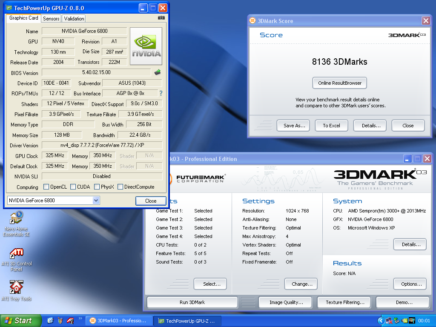The width and height of the screenshot is (436, 327).
Task: Click the system tray clock 00:01
Action: pyautogui.click(x=424, y=321)
